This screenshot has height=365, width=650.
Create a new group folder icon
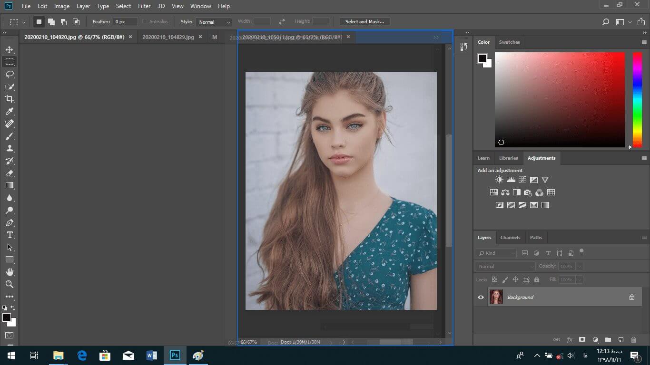point(608,340)
